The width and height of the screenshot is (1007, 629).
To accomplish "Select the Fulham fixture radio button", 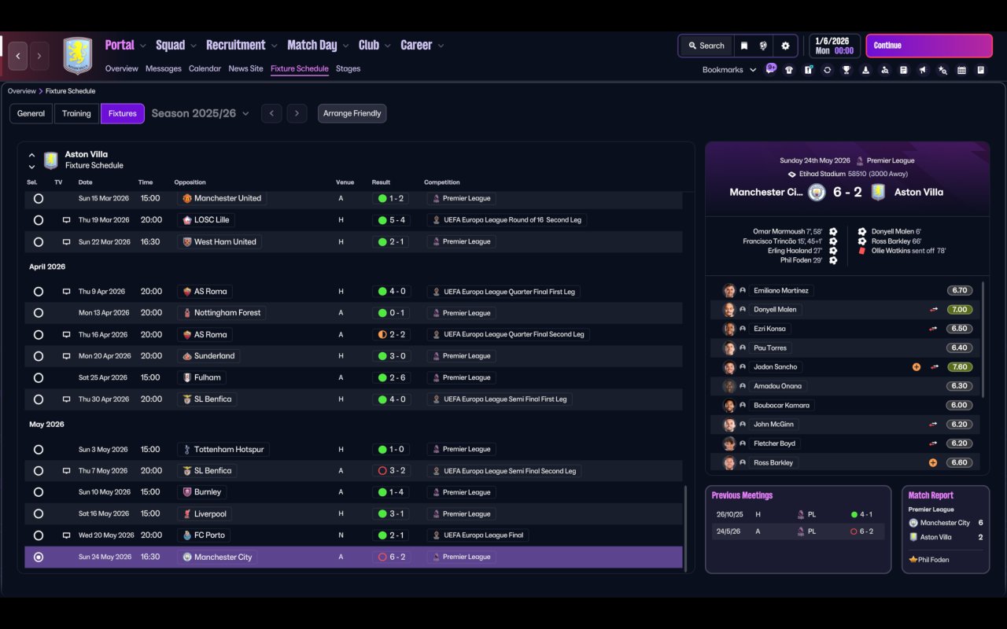I will point(39,378).
